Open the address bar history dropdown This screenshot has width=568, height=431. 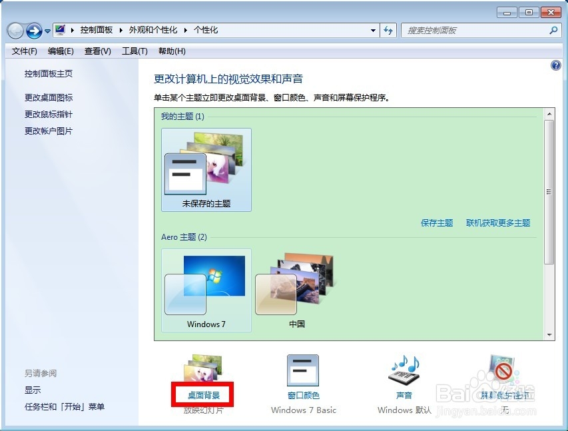point(374,30)
